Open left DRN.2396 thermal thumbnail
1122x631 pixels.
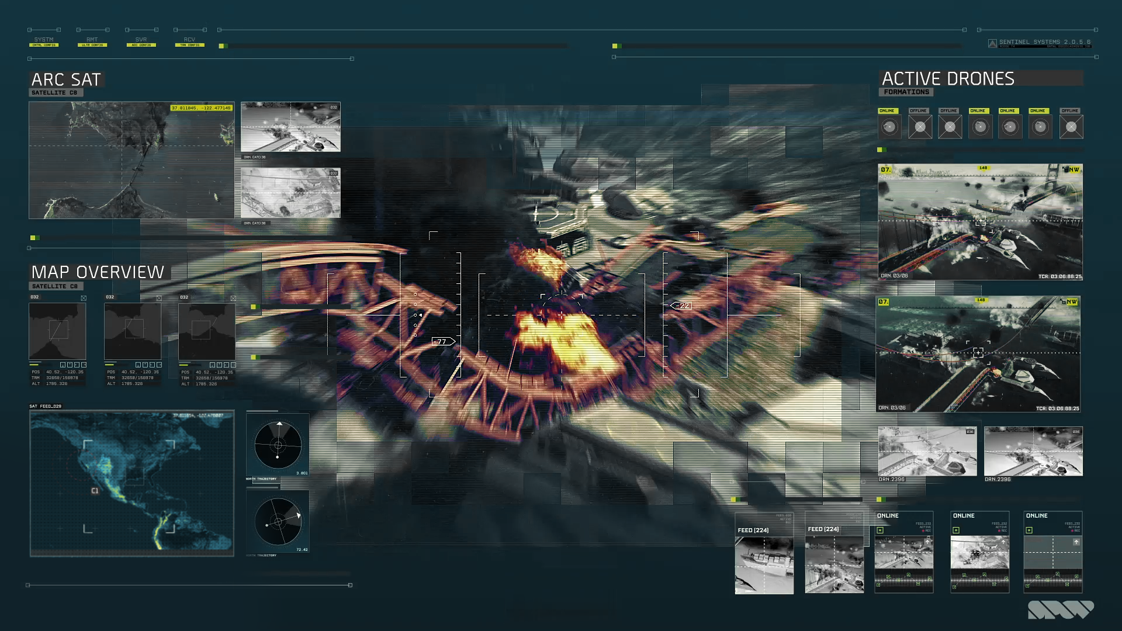point(927,451)
